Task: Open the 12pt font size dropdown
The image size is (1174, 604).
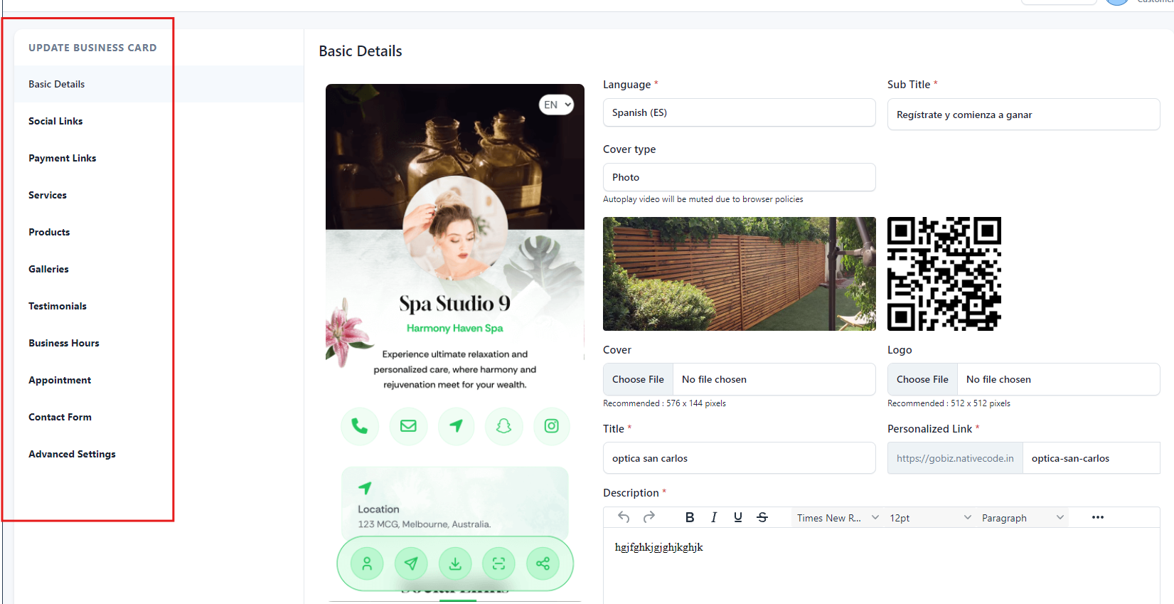Action: click(x=930, y=518)
